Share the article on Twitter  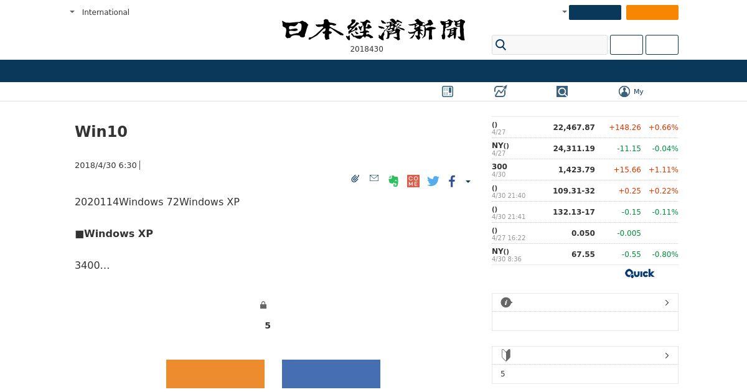(x=433, y=181)
